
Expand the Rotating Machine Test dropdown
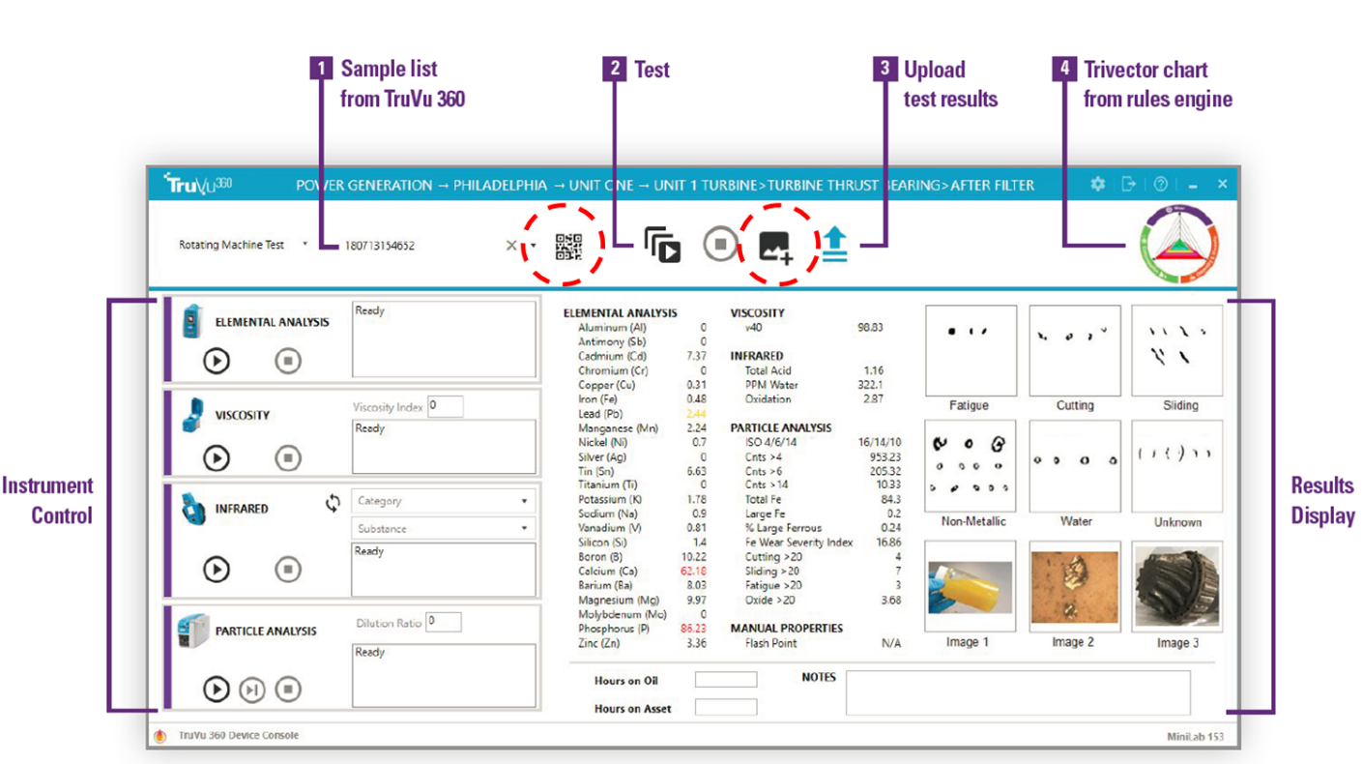[304, 245]
